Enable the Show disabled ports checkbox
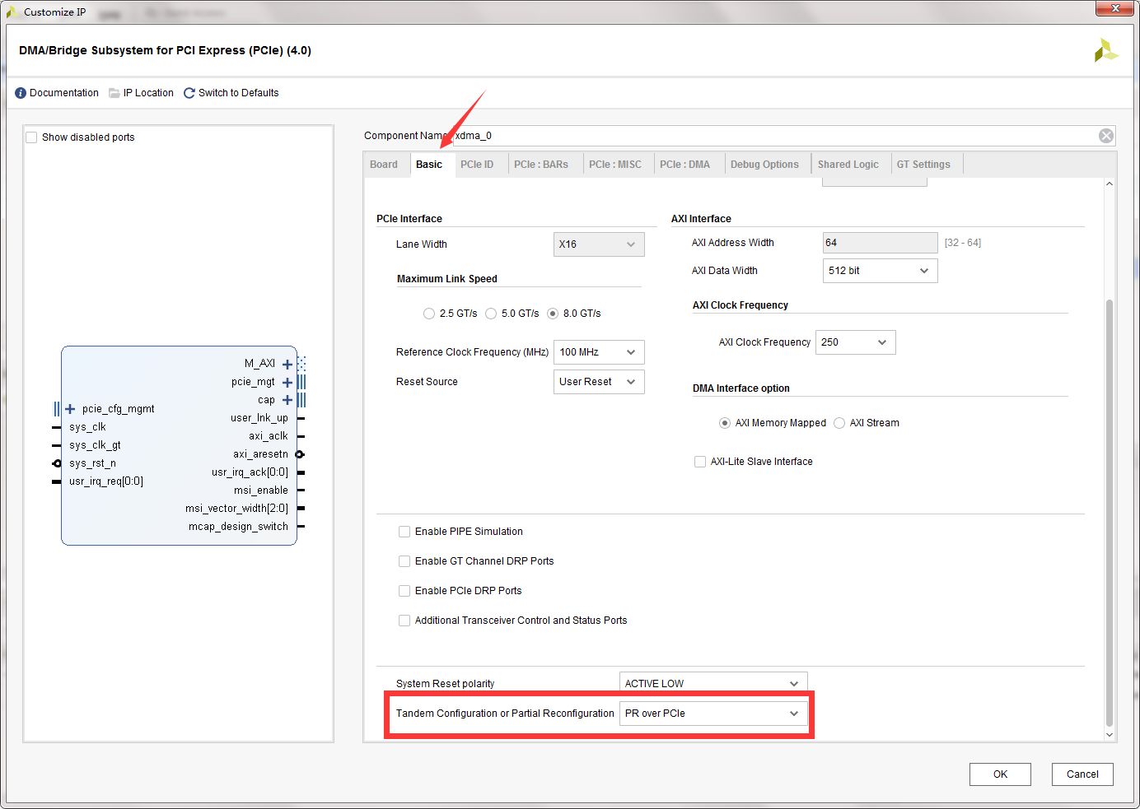Viewport: 1140px width, 809px height. [x=32, y=137]
